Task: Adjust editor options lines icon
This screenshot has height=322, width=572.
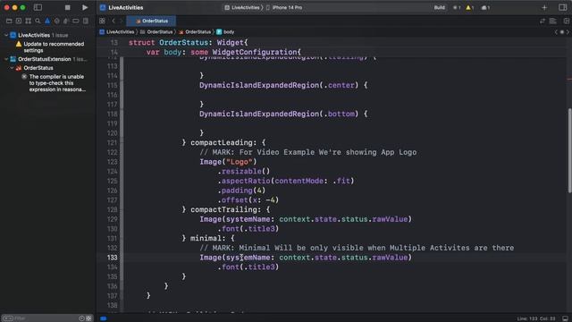Action: pos(553,21)
